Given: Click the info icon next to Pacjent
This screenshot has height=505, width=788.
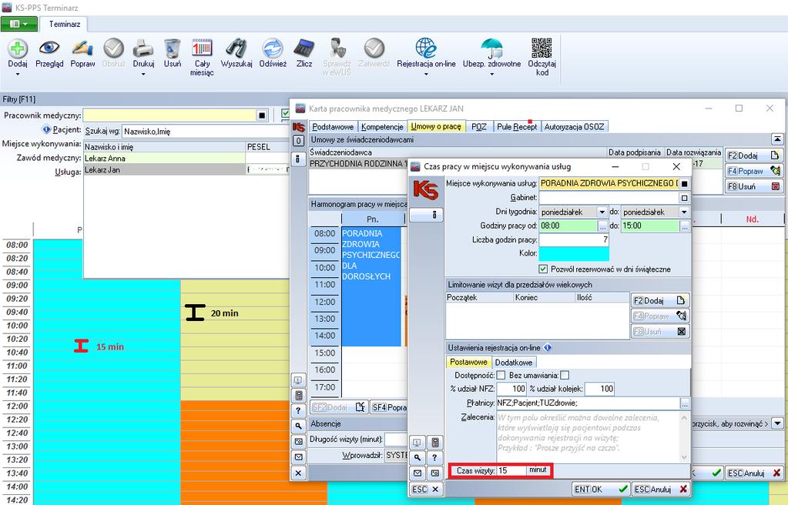Looking at the screenshot, I should [x=46, y=129].
